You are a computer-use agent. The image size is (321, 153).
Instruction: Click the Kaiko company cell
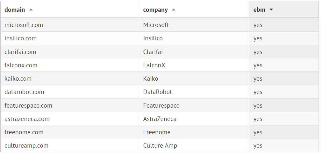point(151,79)
